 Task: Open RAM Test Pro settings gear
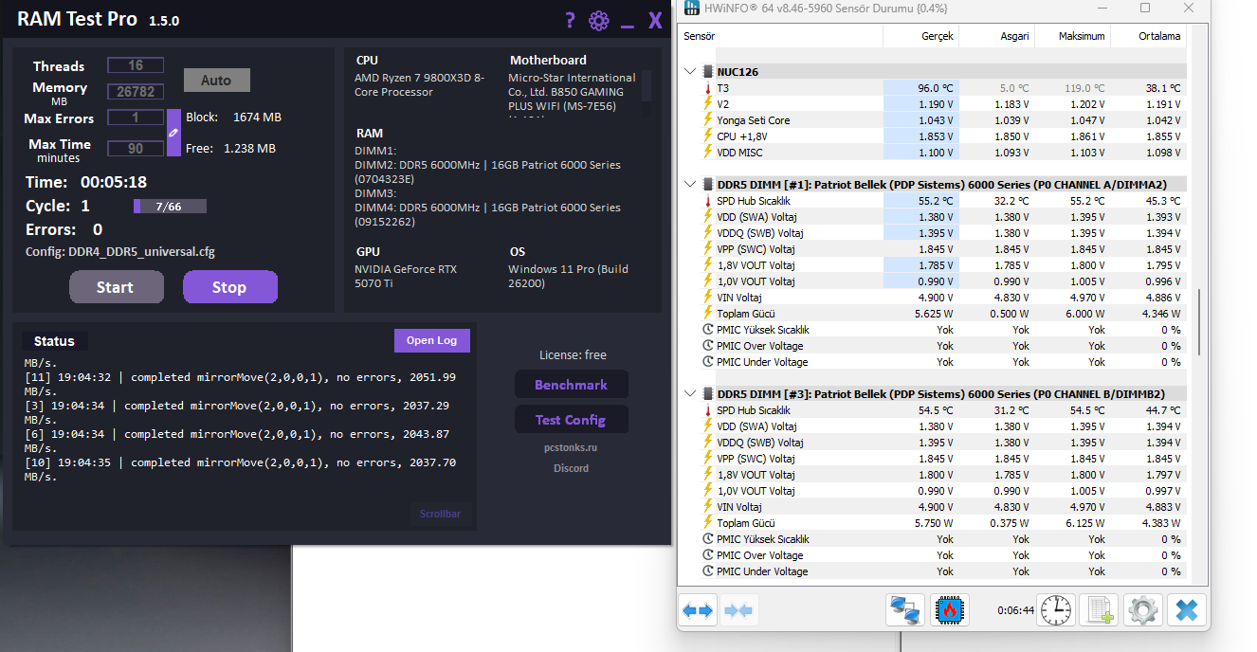pos(598,20)
